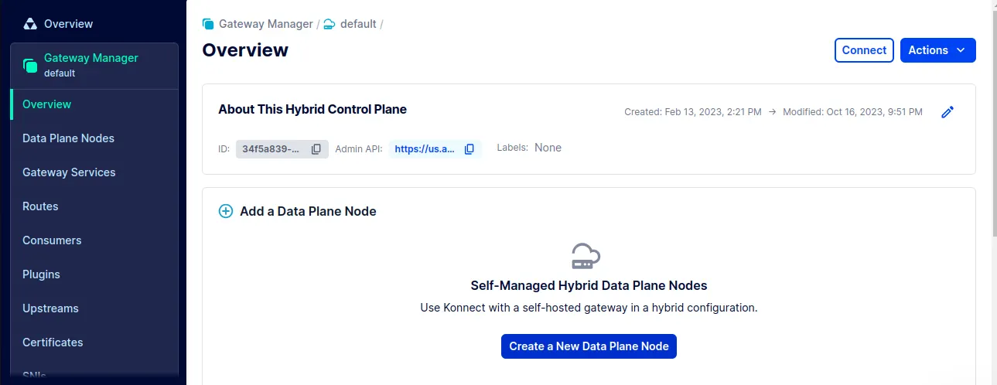Click the Admin API URL link
Screen dimensions: 997x385
pyautogui.click(x=425, y=149)
